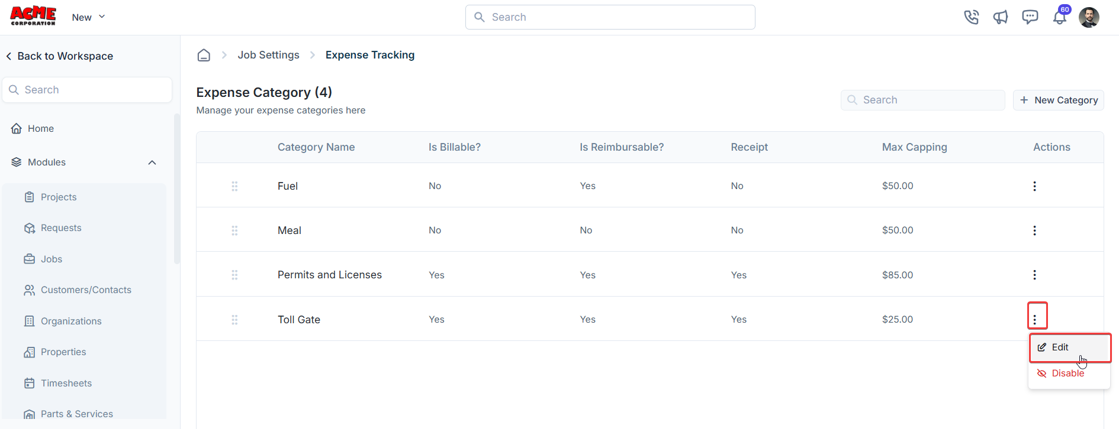Open the announcements megaphone icon

tap(1001, 17)
